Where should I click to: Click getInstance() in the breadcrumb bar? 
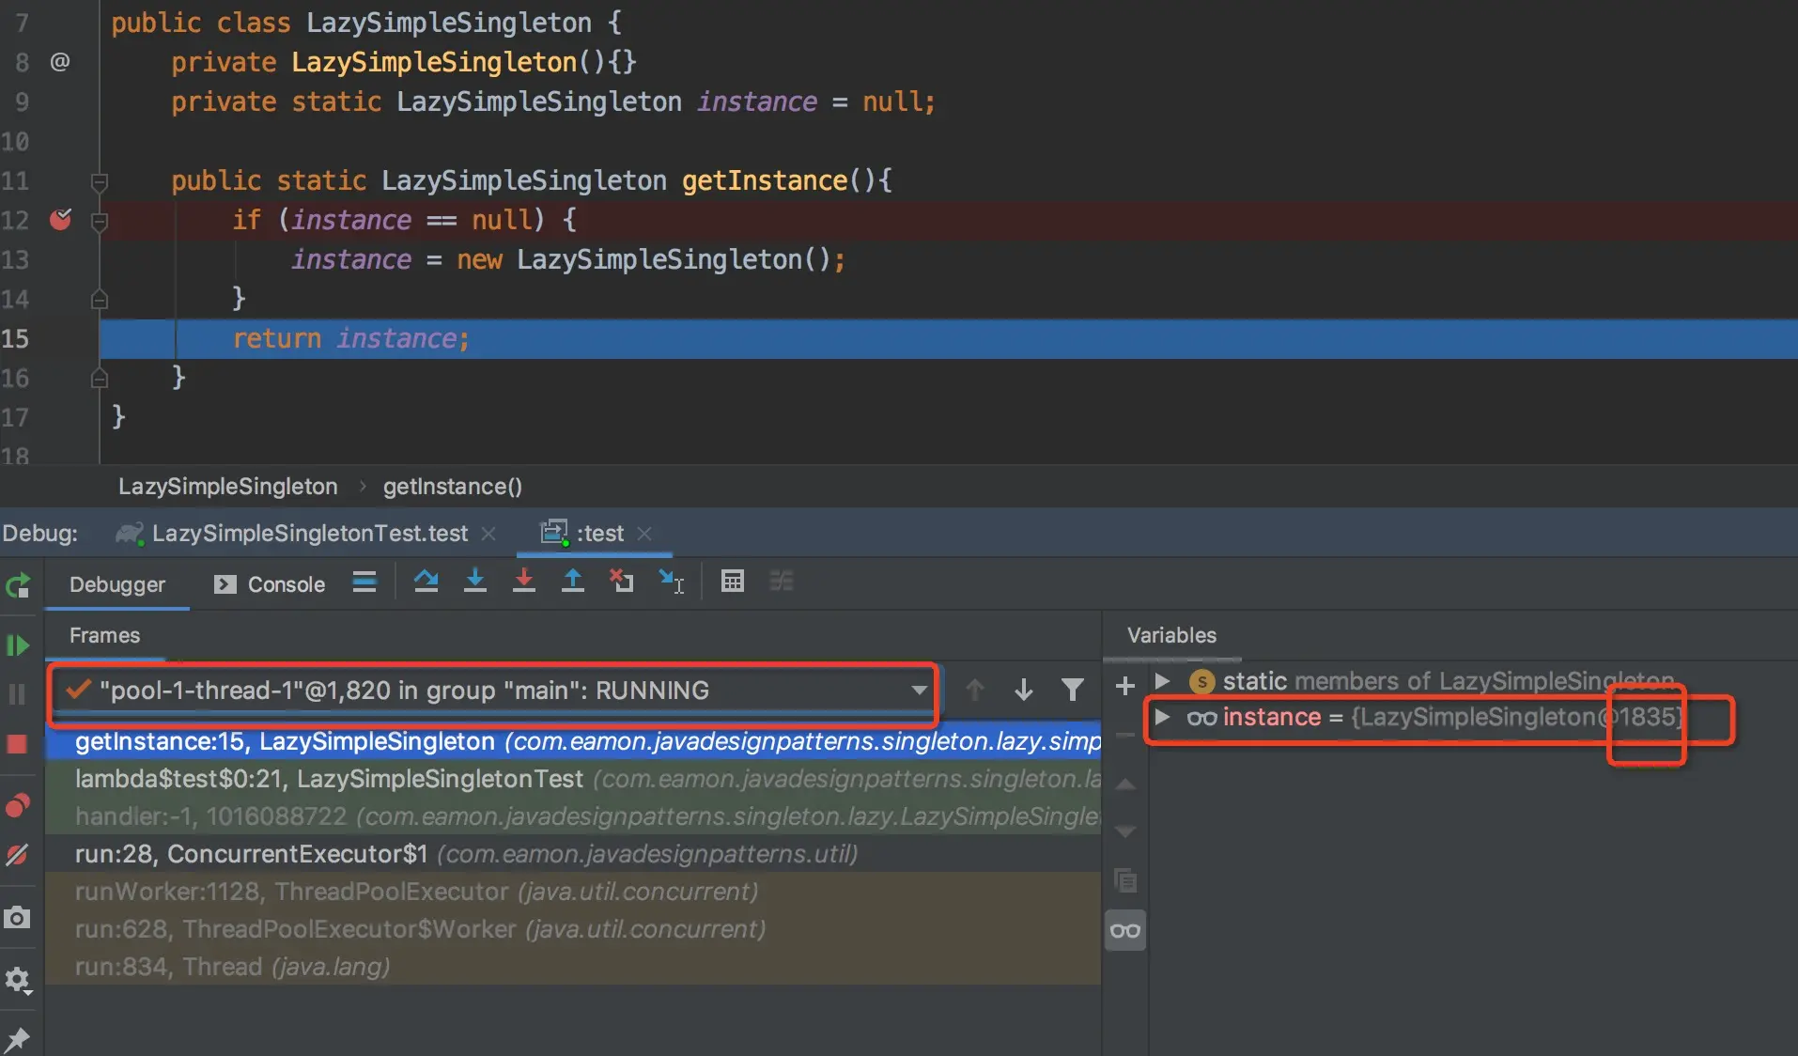(x=452, y=487)
